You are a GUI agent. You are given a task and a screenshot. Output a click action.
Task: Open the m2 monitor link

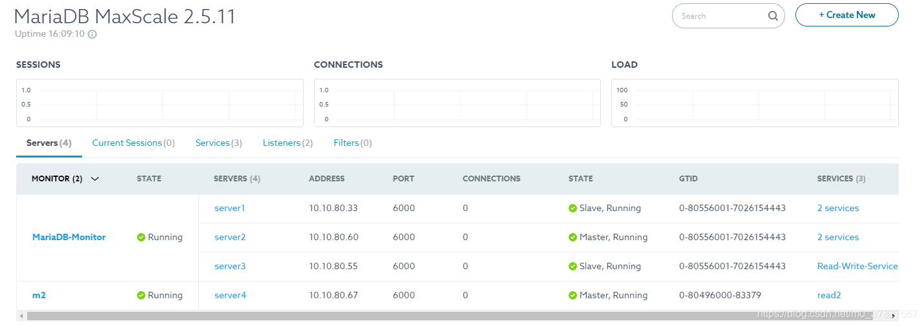pyautogui.click(x=39, y=295)
